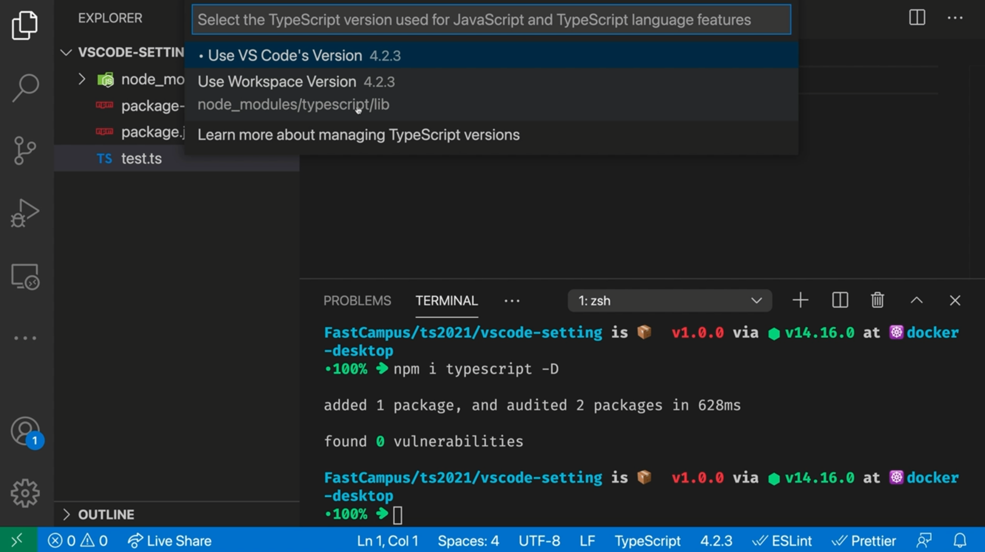Switch to the PROBLEMS tab
Image resolution: width=985 pixels, height=552 pixels.
point(357,300)
